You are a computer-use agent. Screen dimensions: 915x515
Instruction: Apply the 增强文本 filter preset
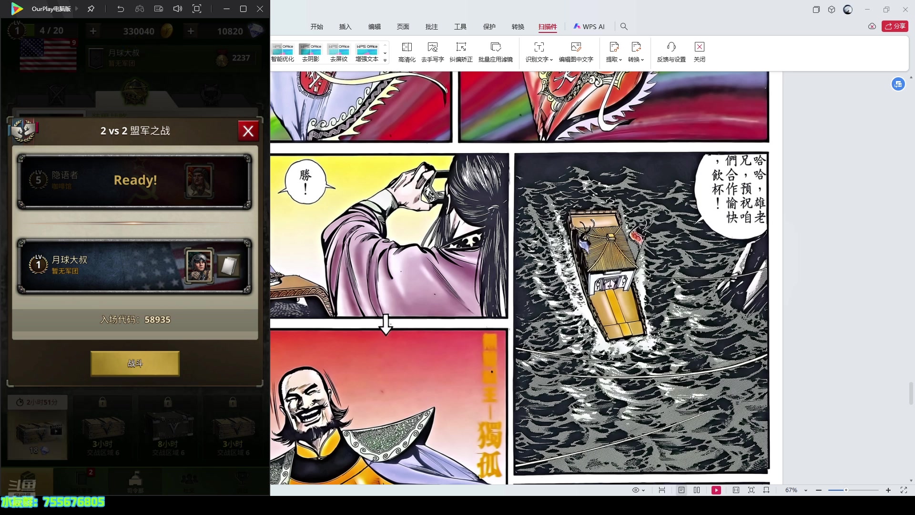(367, 52)
